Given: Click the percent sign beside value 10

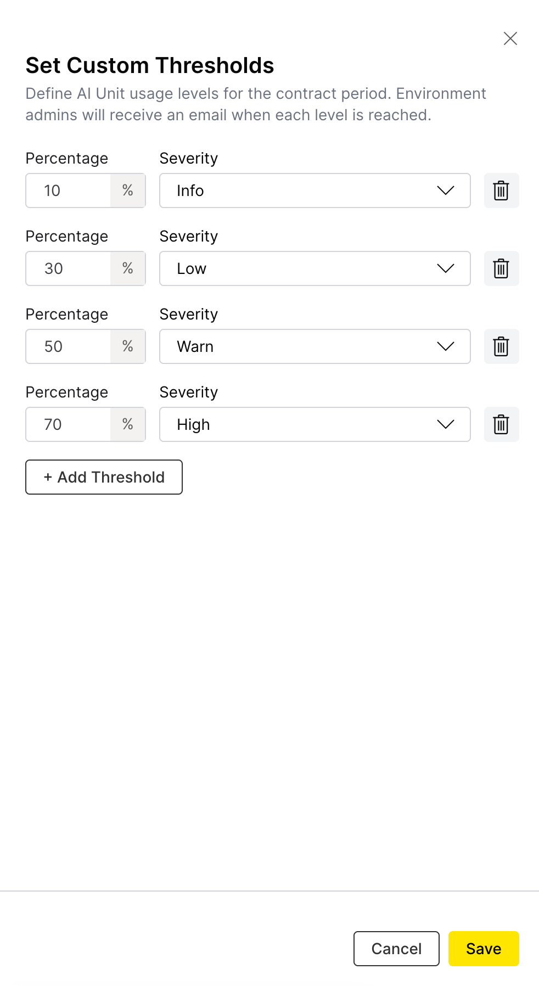Looking at the screenshot, I should coord(128,191).
